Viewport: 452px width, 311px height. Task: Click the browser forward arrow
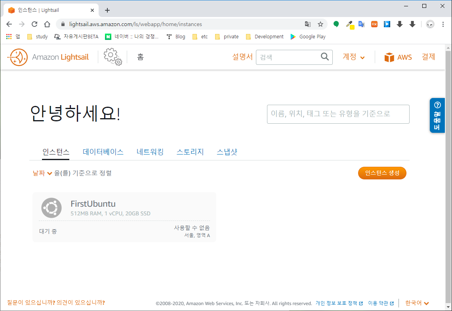[x=22, y=24]
